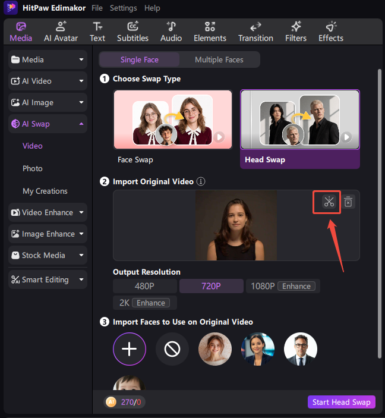
Task: Click the Start Head Swap button
Action: coord(341,402)
